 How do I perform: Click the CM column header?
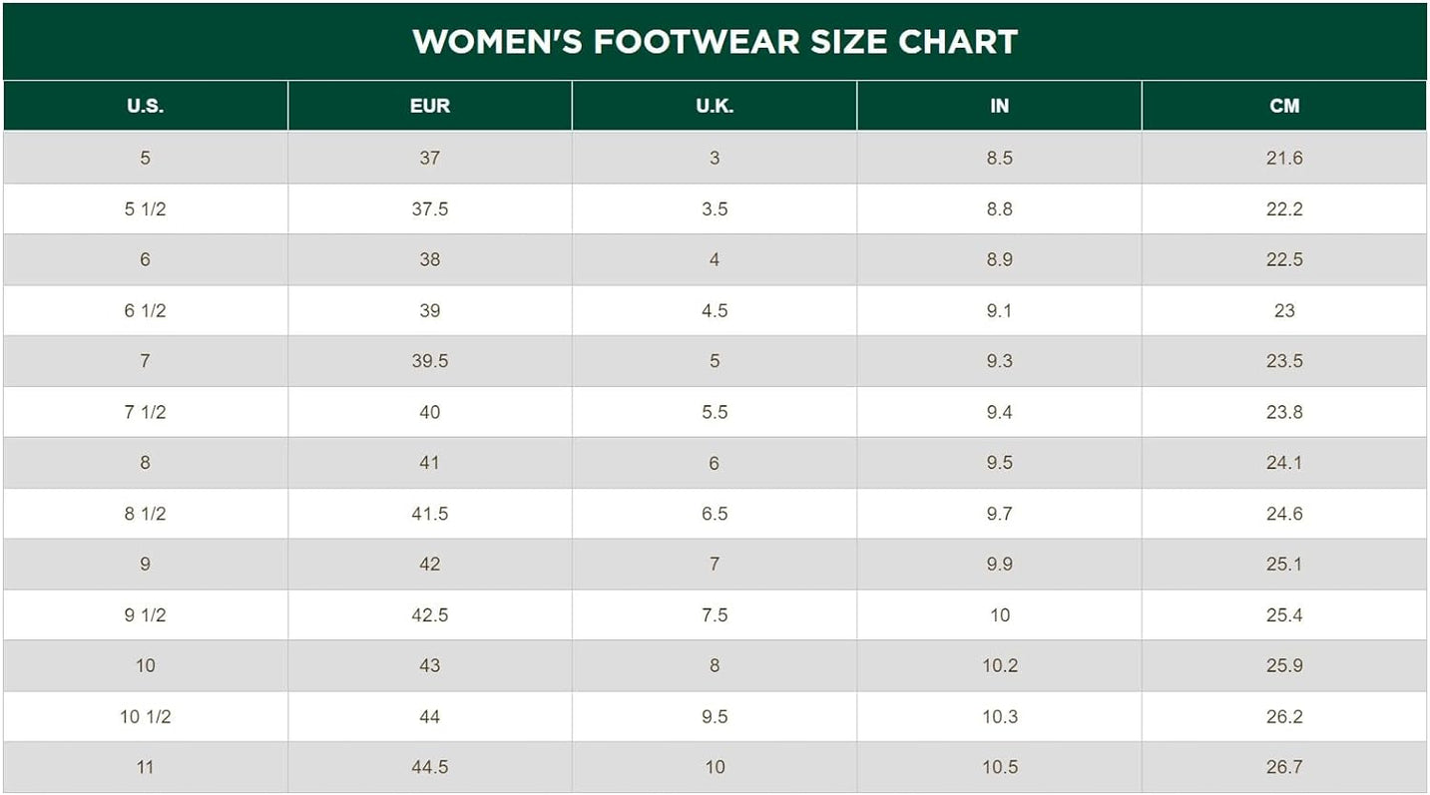(1284, 106)
